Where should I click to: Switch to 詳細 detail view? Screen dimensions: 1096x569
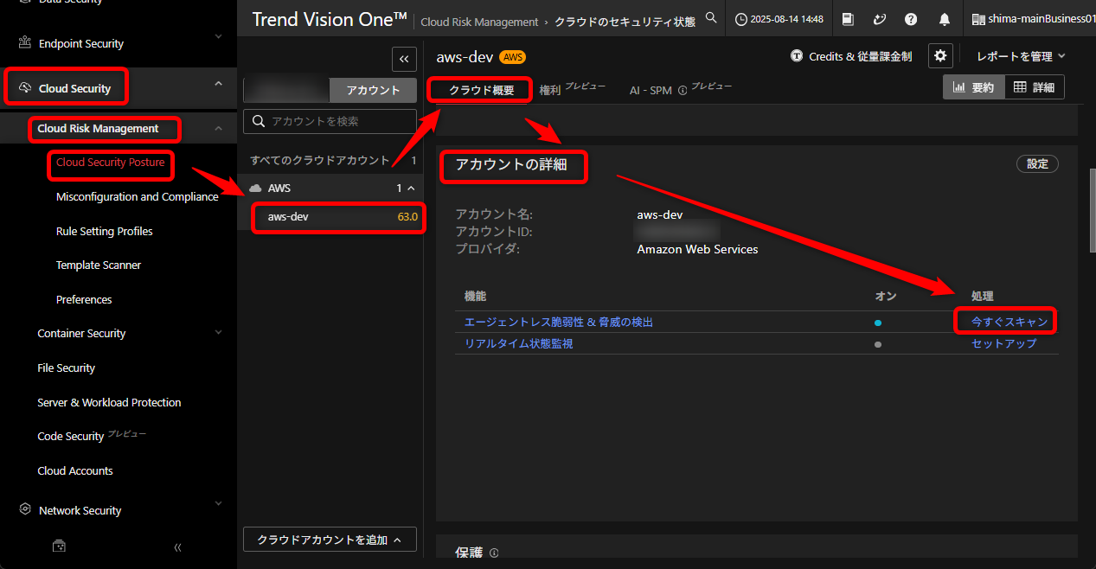[1035, 87]
